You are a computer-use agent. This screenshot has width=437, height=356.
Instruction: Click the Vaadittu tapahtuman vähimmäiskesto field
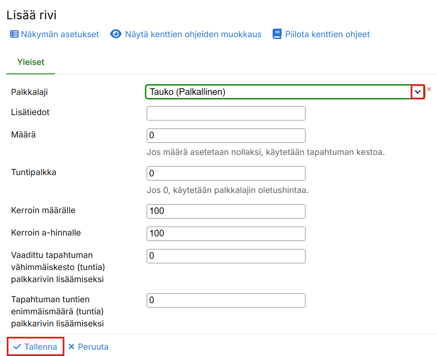(226, 256)
